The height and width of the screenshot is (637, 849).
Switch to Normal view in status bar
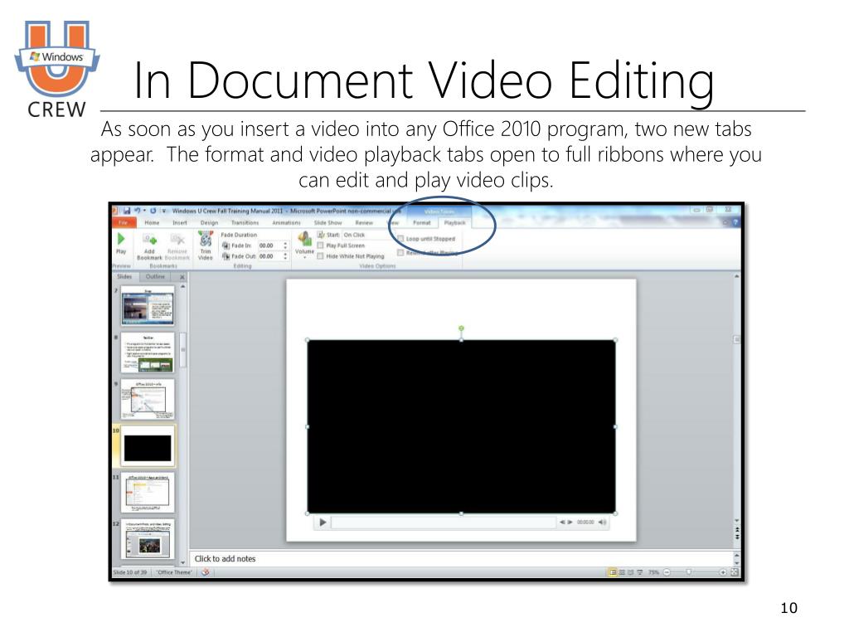[613, 572]
